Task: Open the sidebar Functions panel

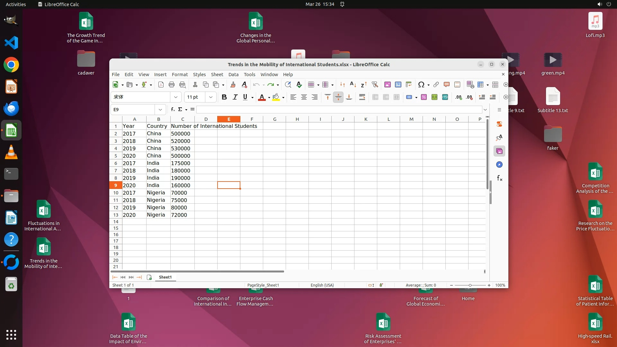Action: pos(499,178)
